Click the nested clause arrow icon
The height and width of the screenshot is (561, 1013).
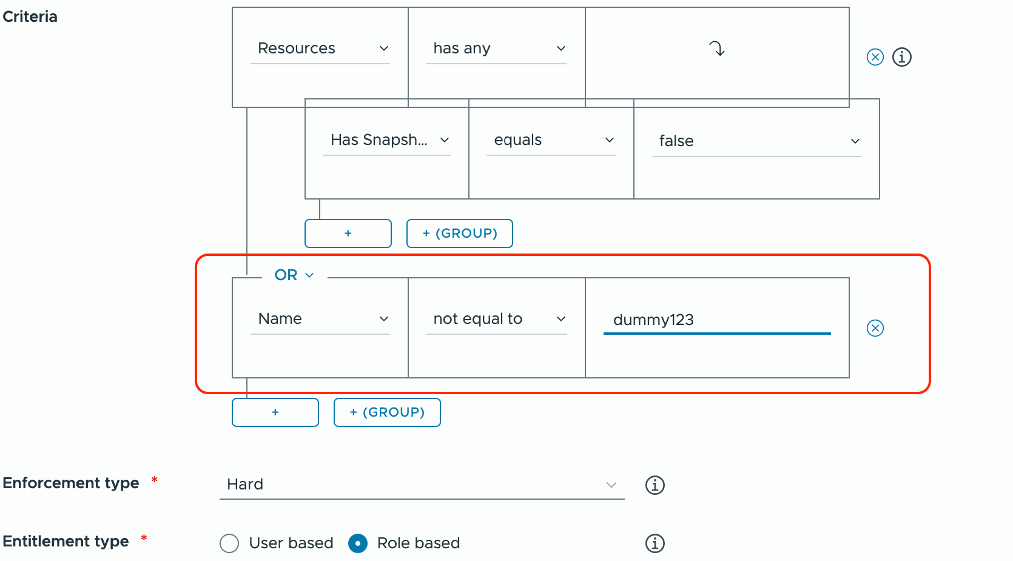(716, 49)
